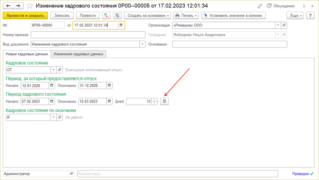Screen dimensions: 319x180
Task: Open calendar for Окончание 12.03.2023
Action: [109, 101]
